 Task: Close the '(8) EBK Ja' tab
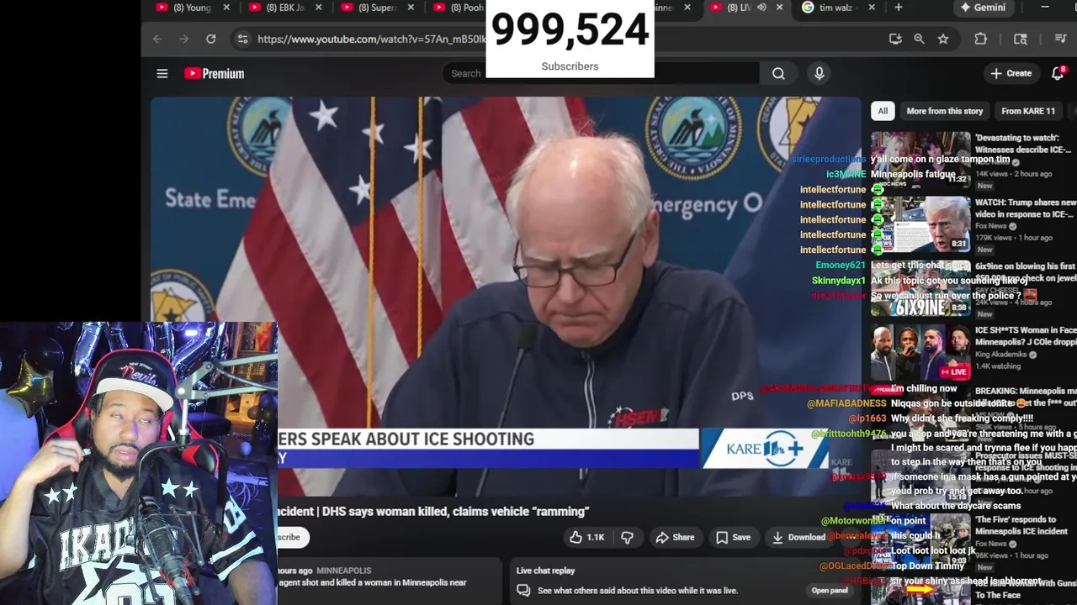pyautogui.click(x=318, y=8)
